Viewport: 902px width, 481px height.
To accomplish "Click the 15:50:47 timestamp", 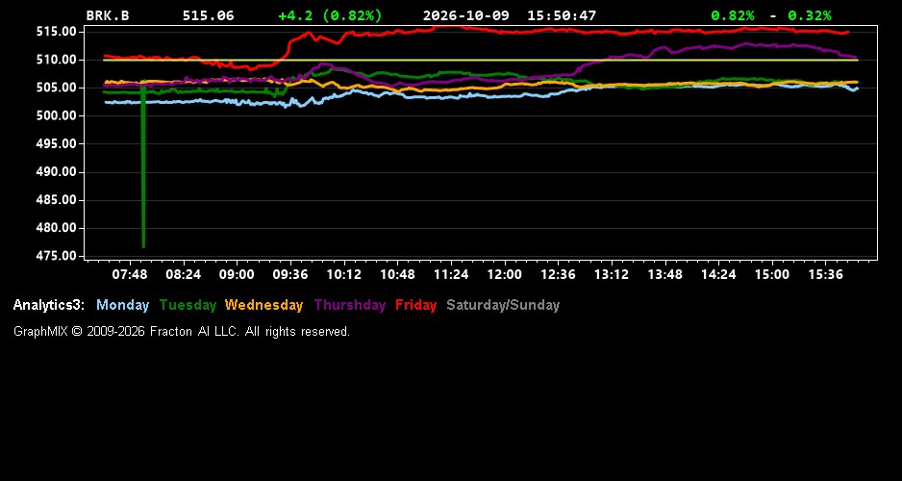I will click(562, 15).
